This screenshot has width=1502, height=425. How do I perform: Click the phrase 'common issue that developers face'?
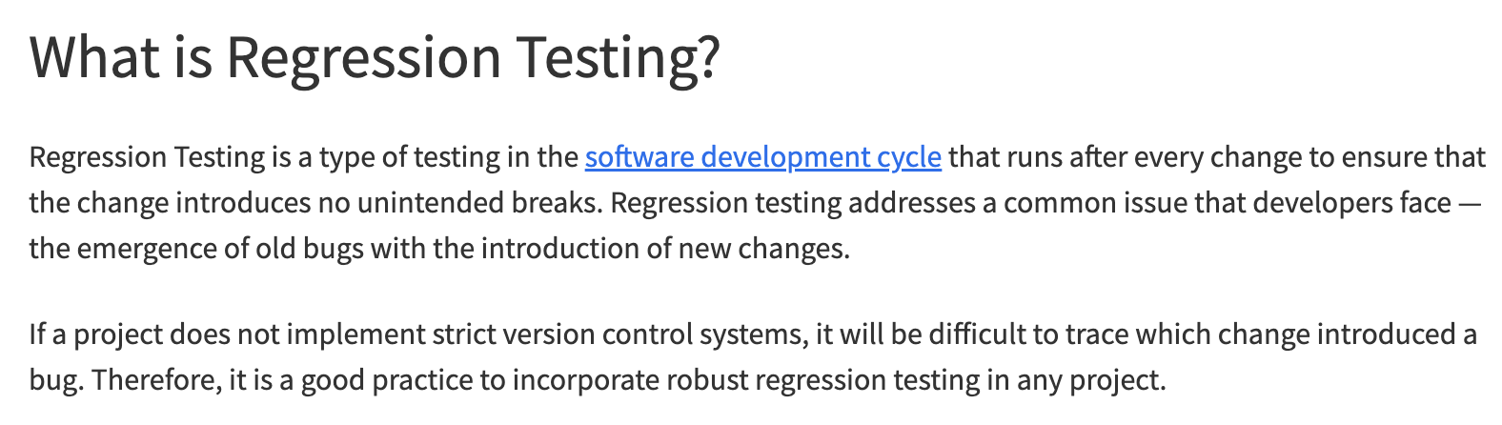pos(1228,203)
